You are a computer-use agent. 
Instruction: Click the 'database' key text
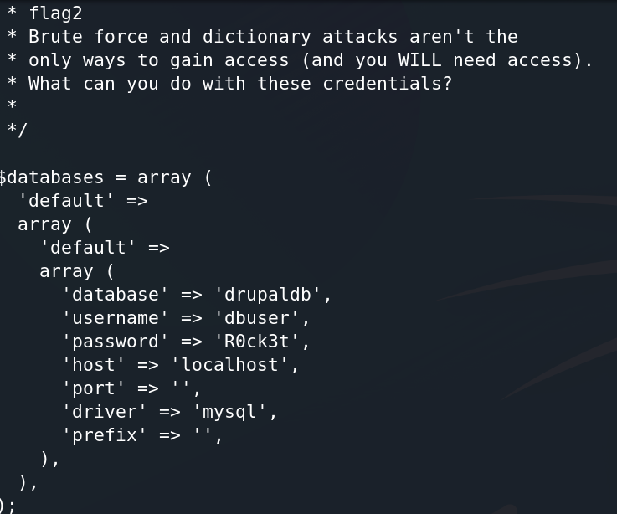116,295
